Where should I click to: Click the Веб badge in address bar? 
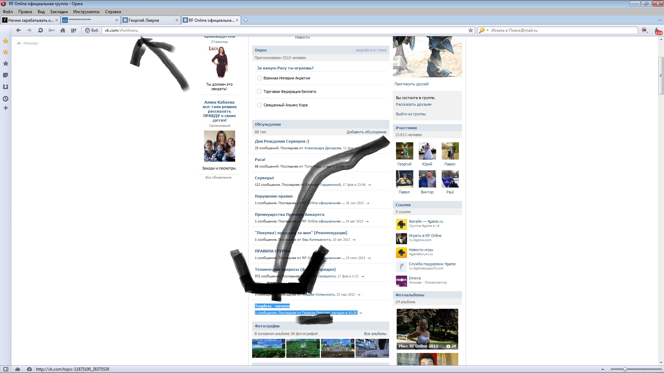[92, 30]
